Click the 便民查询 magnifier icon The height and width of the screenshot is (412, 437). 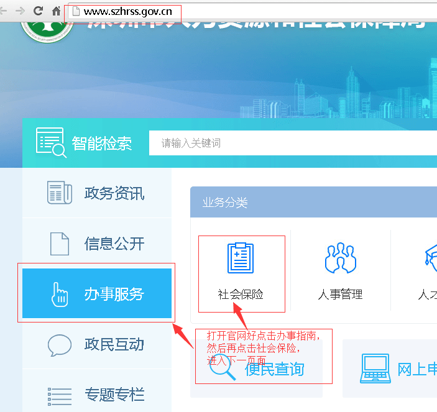(222, 368)
